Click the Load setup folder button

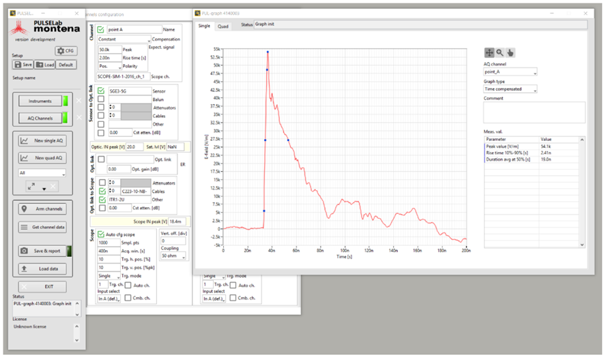45,65
